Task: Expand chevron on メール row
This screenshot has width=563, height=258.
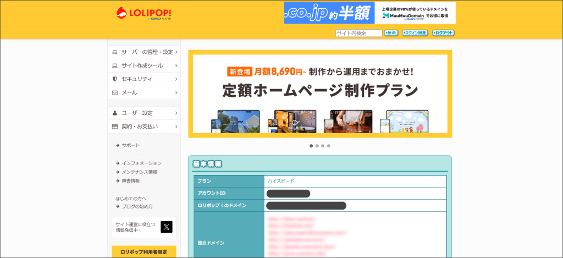Action: click(x=176, y=92)
